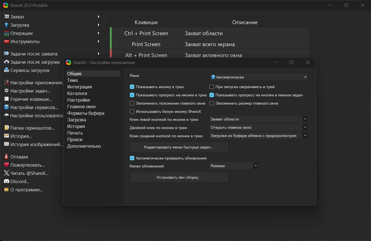Click the Настройки сервисов globe icon
Screen dimensions: 371x241
6,107
